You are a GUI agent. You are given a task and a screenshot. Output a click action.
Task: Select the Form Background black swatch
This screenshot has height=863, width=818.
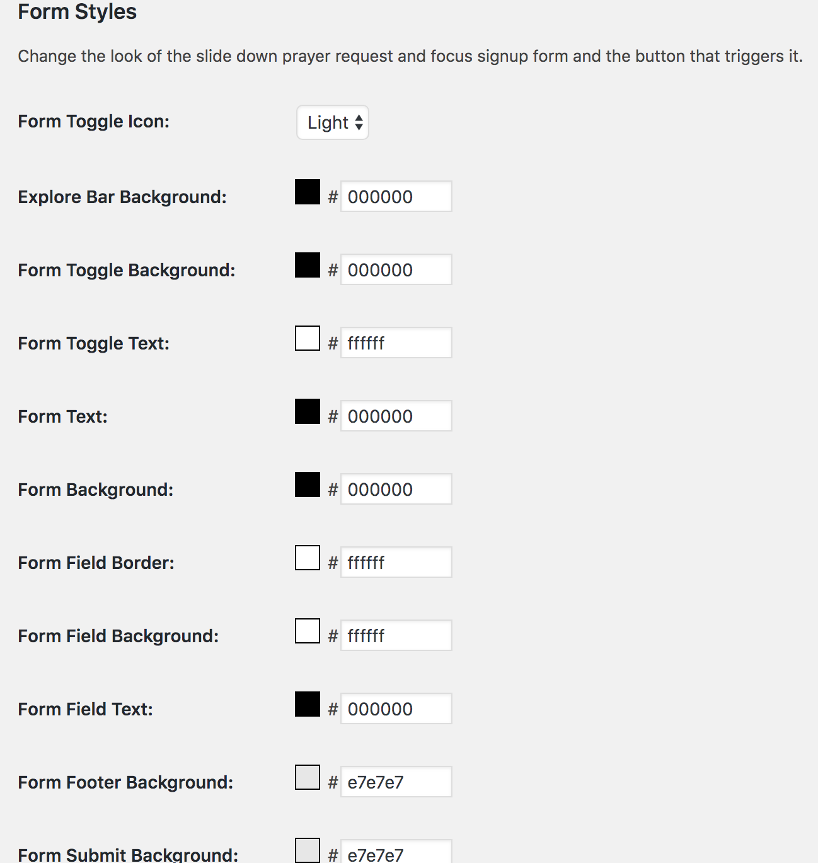coord(308,484)
